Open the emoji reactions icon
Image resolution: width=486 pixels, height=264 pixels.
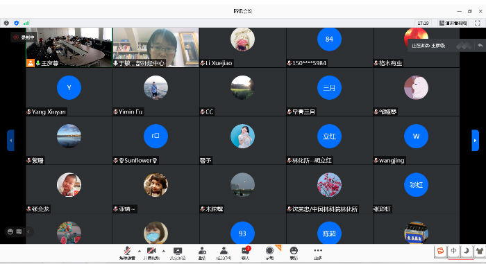pos(294,253)
